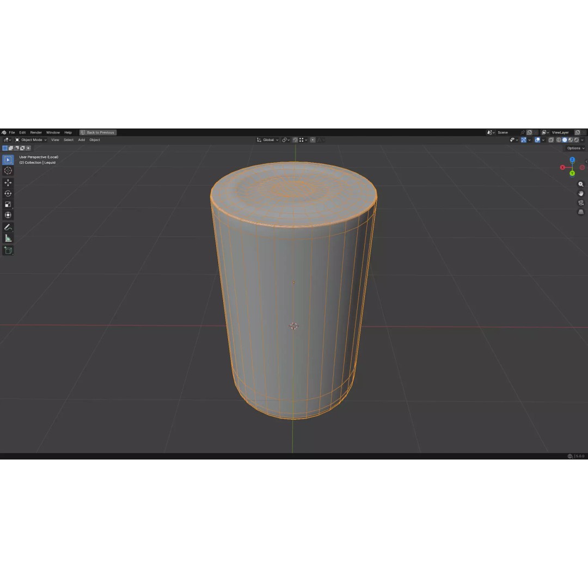Toggle proportional editing
Image resolution: width=588 pixels, height=588 pixels.
tap(313, 140)
